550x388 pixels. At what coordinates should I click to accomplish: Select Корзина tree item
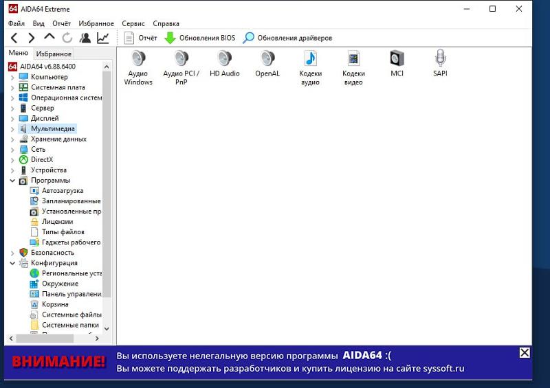[x=49, y=304]
